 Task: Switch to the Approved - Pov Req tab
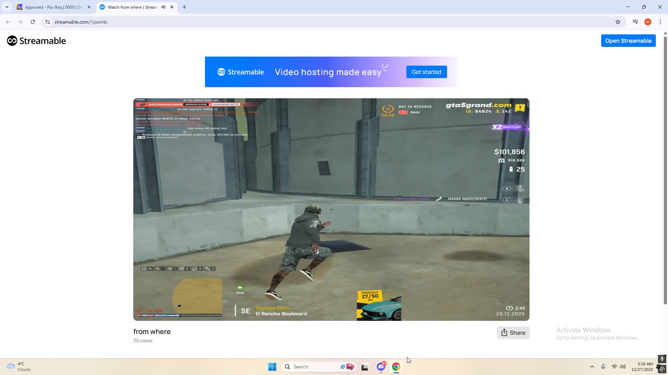[x=52, y=7]
